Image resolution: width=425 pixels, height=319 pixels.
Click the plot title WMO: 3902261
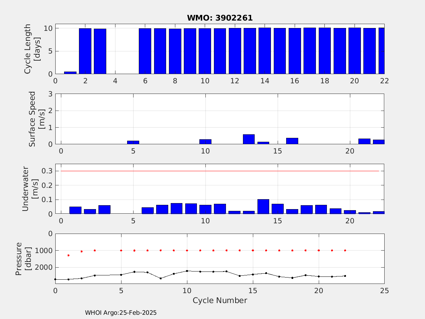coord(220,18)
